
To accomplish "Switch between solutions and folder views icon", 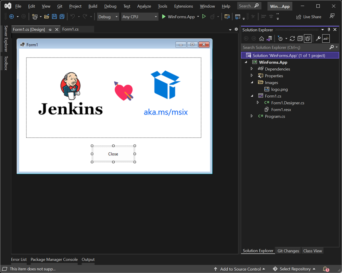I will click(x=269, y=39).
